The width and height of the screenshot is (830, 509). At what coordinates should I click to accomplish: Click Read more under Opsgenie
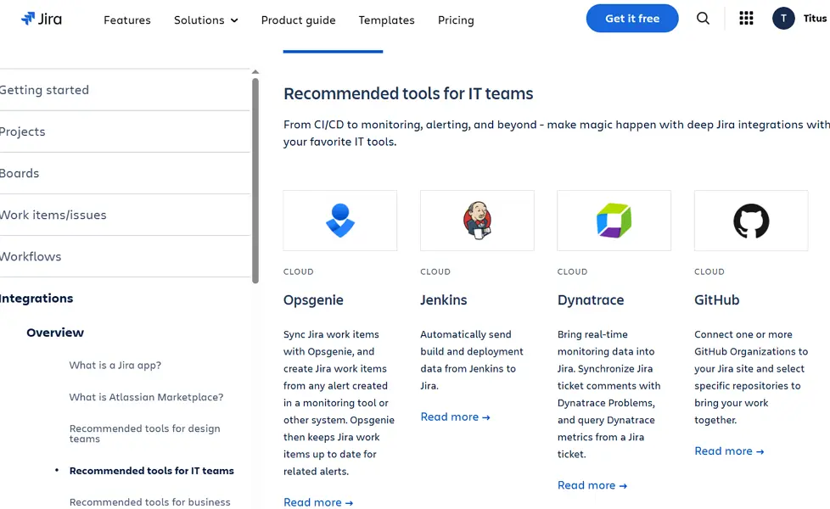point(318,502)
